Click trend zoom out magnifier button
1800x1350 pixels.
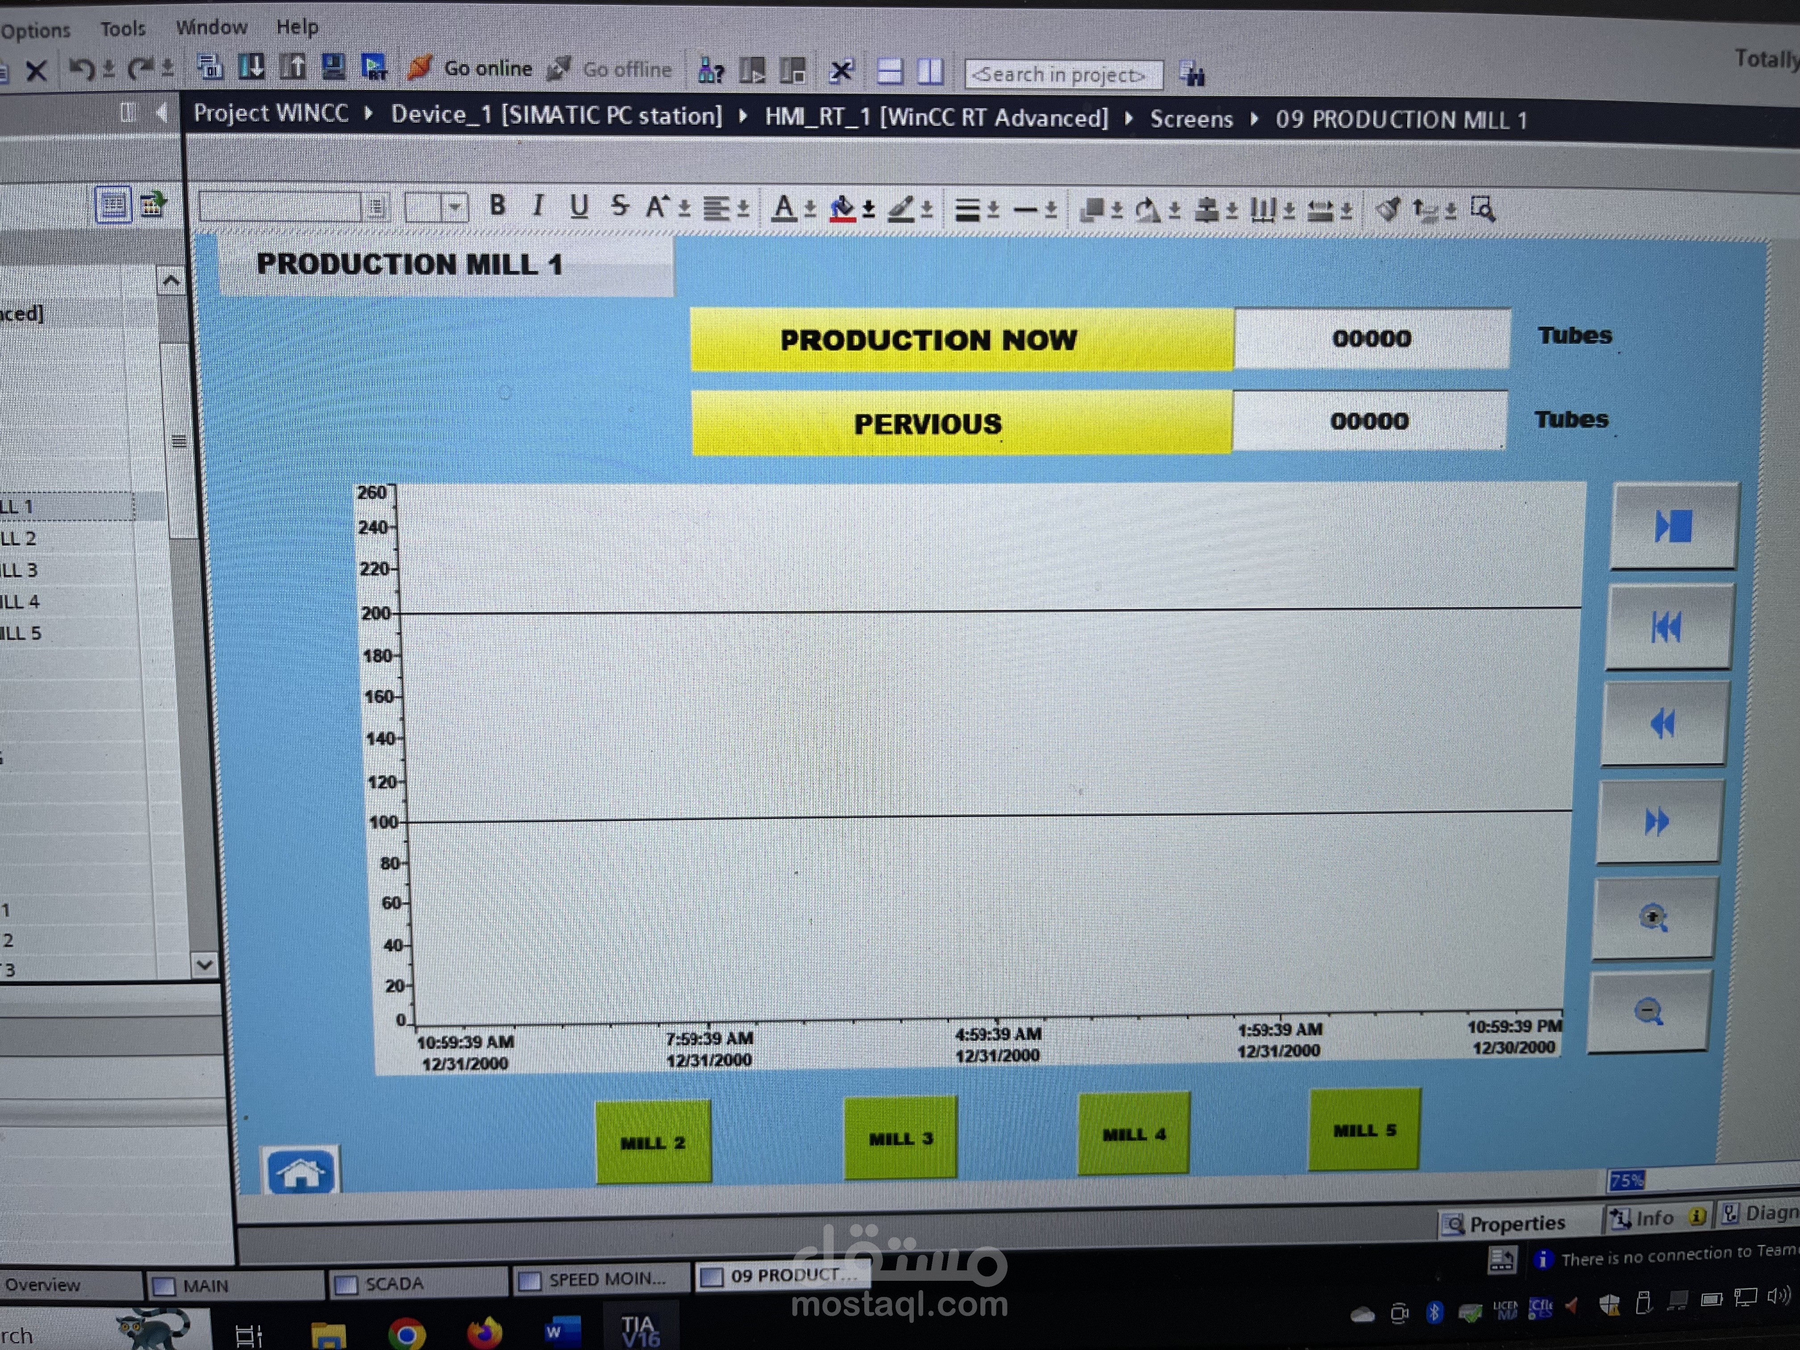pyautogui.click(x=1649, y=1011)
